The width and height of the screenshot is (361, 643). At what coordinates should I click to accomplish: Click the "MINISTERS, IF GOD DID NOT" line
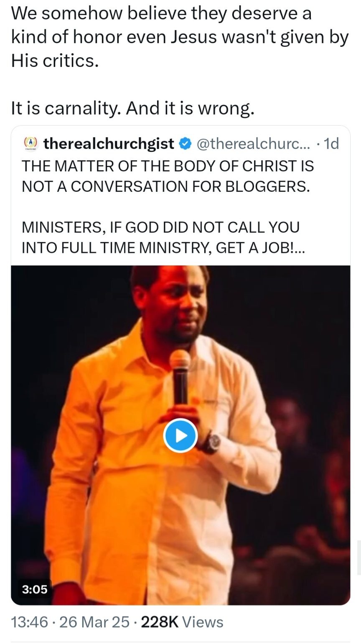pyautogui.click(x=160, y=227)
